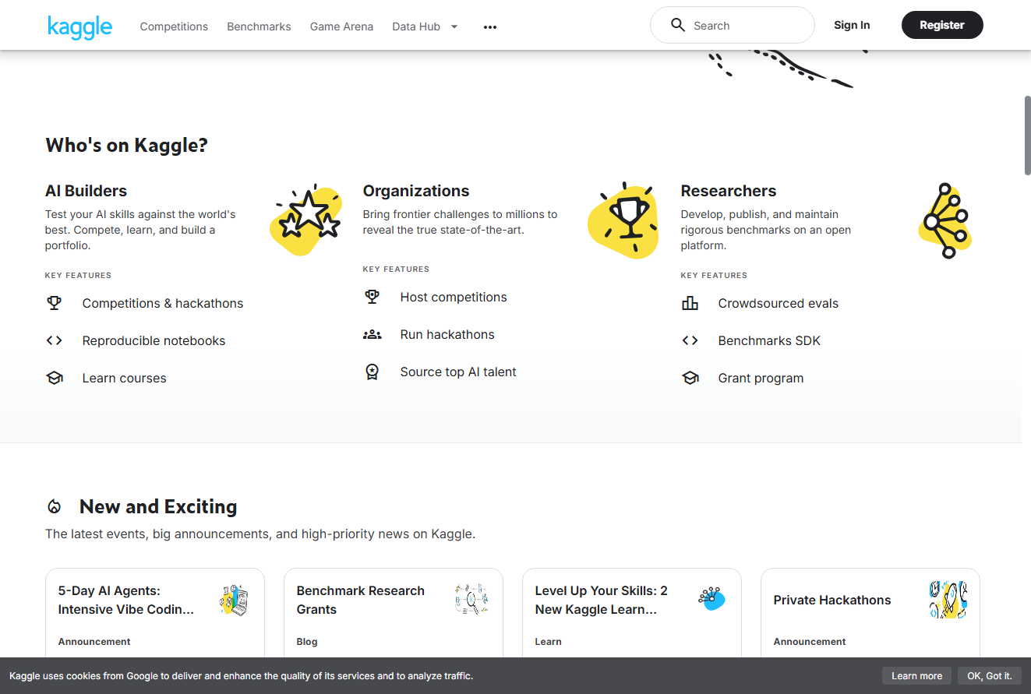Click people icon beside Run hackathons

click(372, 334)
